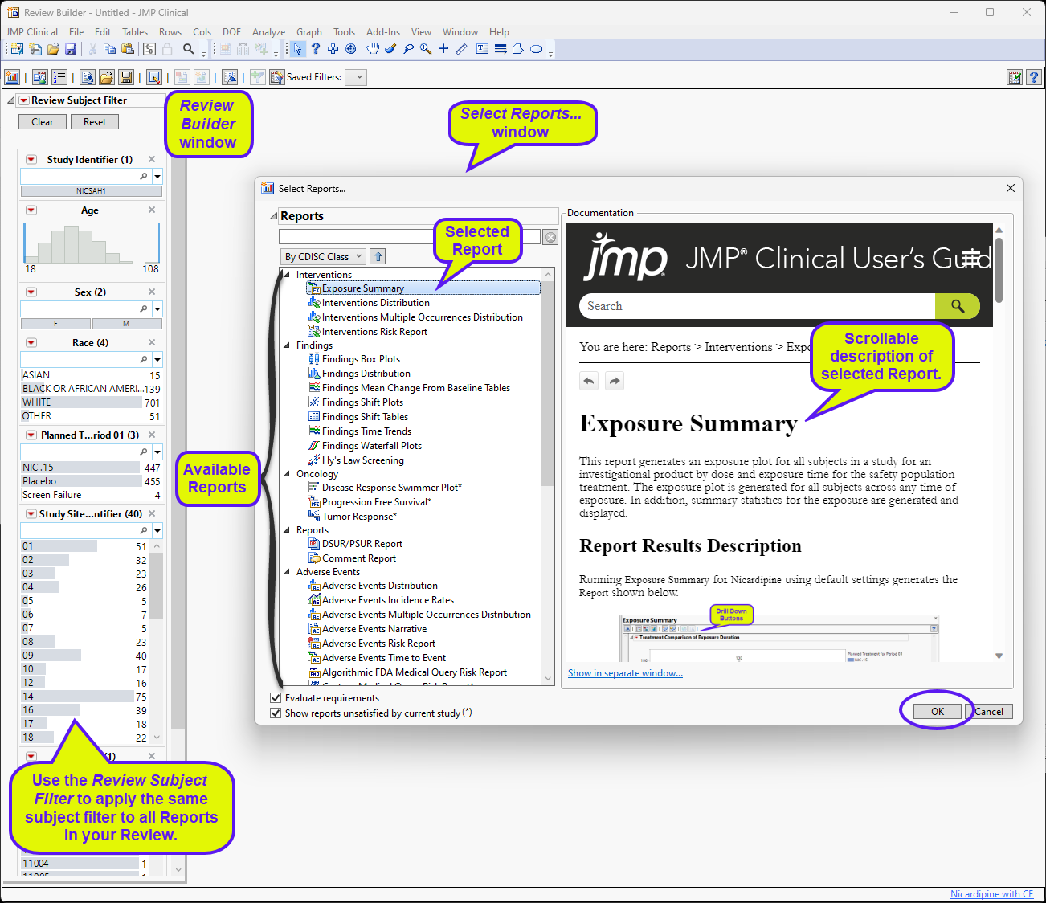The height and width of the screenshot is (903, 1046).
Task: Click the Reset filter button
Action: [95, 122]
